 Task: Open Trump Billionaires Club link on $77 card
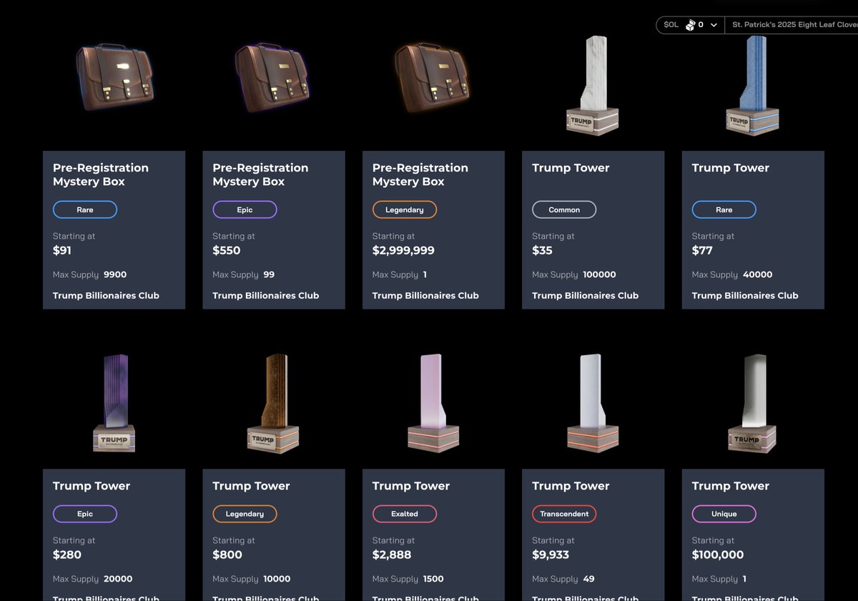[745, 295]
